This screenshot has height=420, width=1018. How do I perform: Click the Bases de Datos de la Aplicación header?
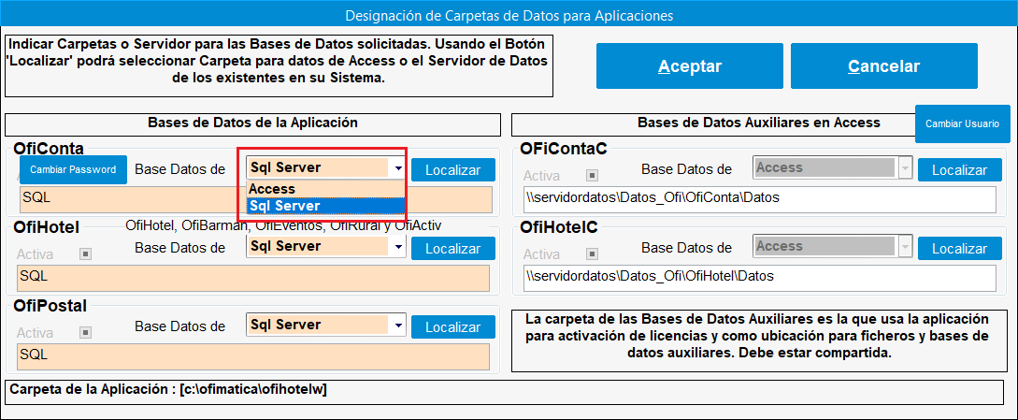pyautogui.click(x=252, y=123)
